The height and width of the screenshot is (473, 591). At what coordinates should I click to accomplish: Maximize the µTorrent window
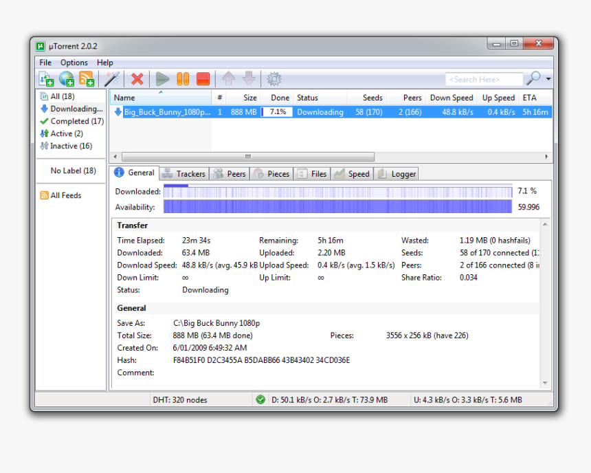click(514, 44)
